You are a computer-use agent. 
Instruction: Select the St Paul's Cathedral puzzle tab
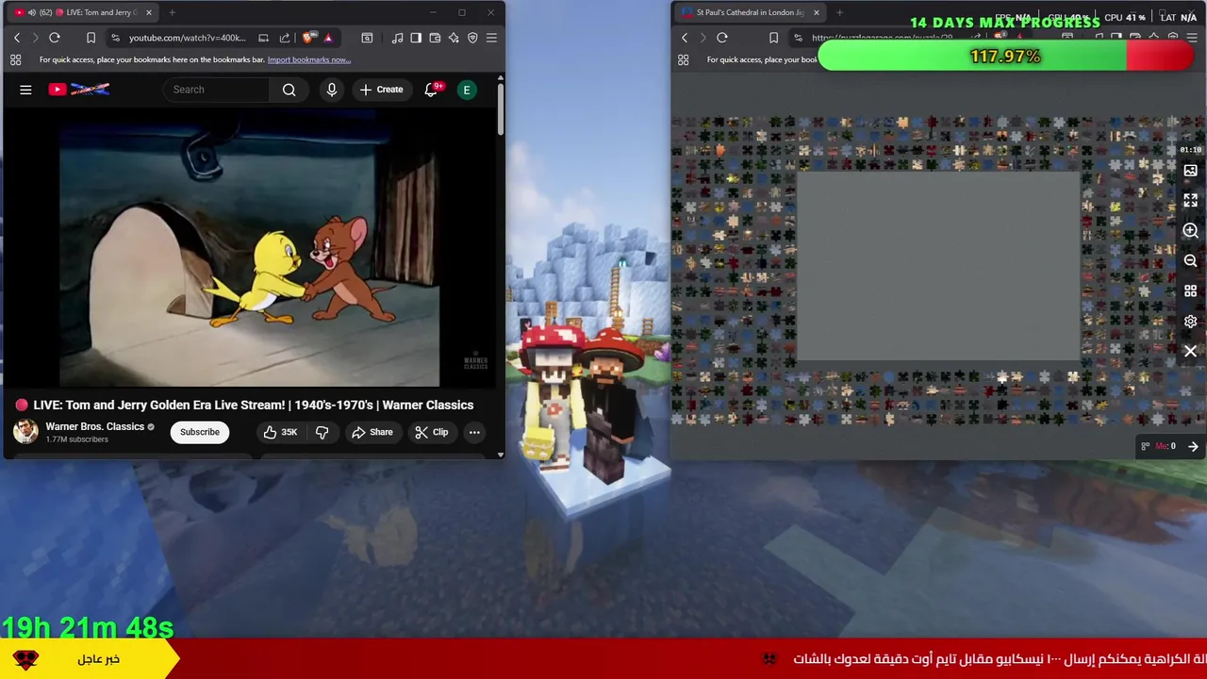[750, 12]
